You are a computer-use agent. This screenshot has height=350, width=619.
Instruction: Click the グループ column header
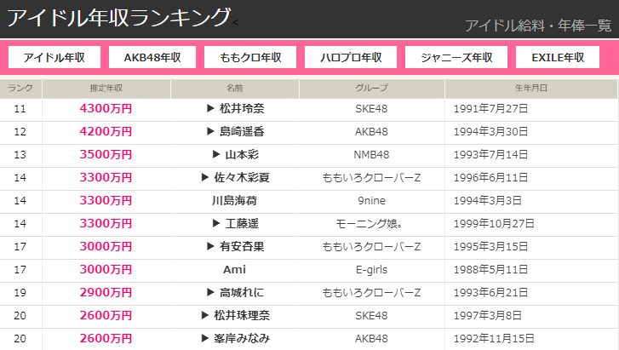371,88
